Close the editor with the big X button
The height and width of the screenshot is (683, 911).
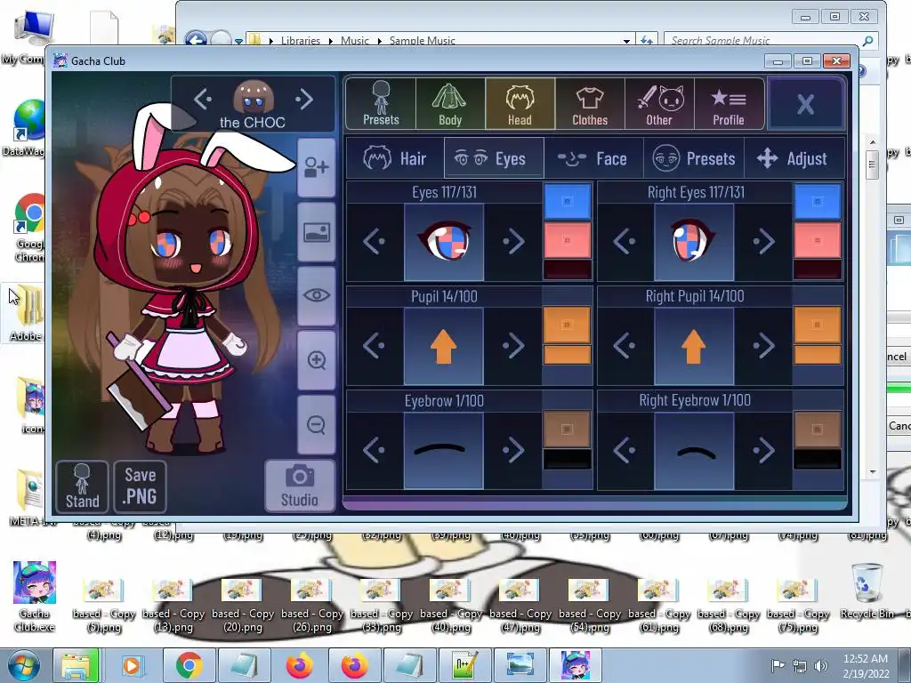[805, 104]
